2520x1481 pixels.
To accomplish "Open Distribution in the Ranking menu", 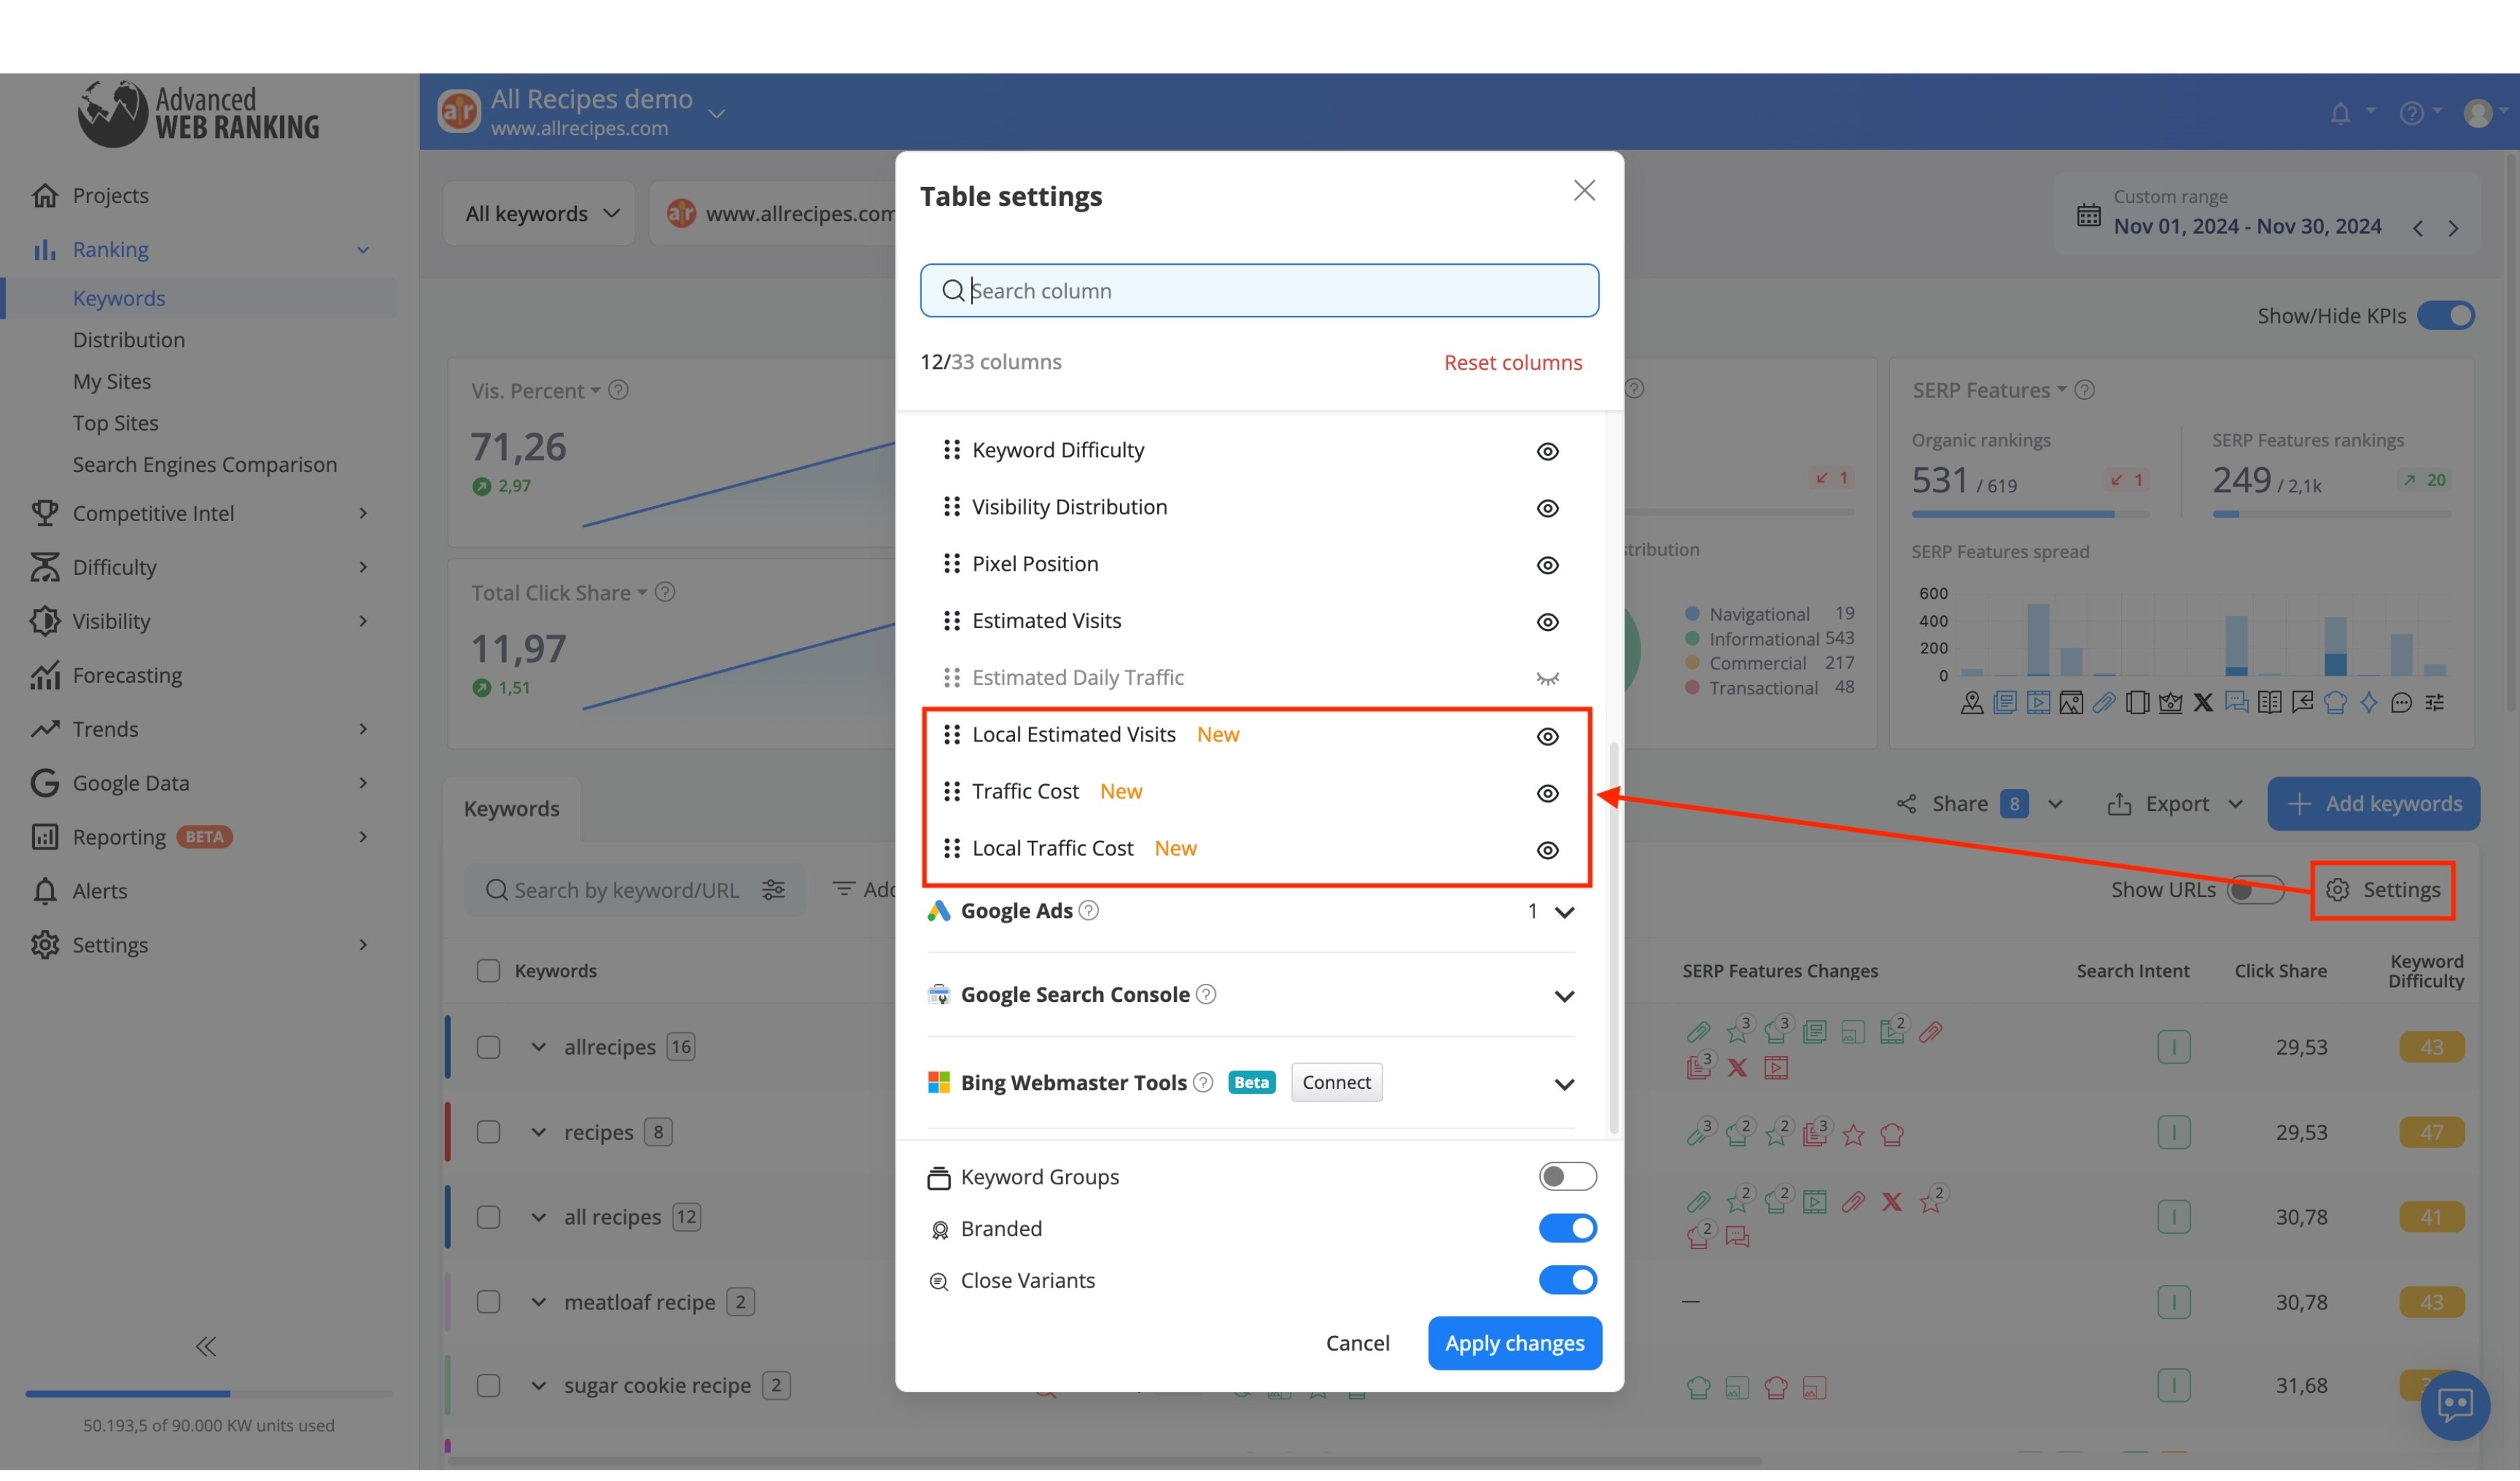I will (x=129, y=340).
